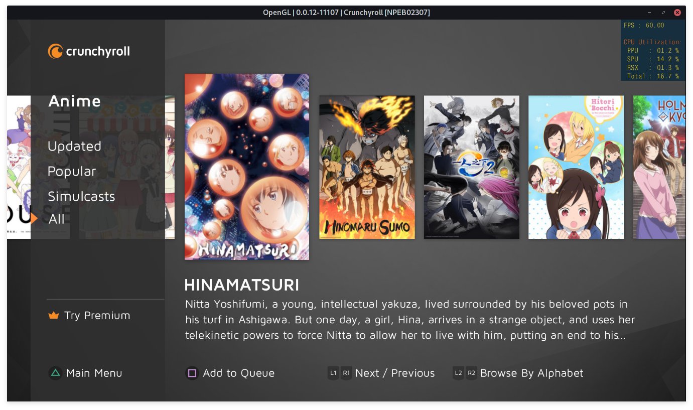Click the SPU utilization value
Image resolution: width=693 pixels, height=410 pixels.
coord(667,59)
